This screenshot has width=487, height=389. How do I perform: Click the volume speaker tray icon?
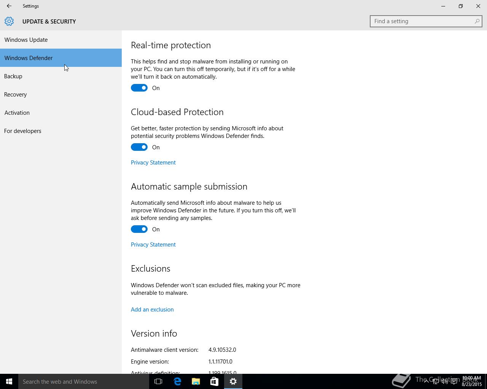click(444, 381)
